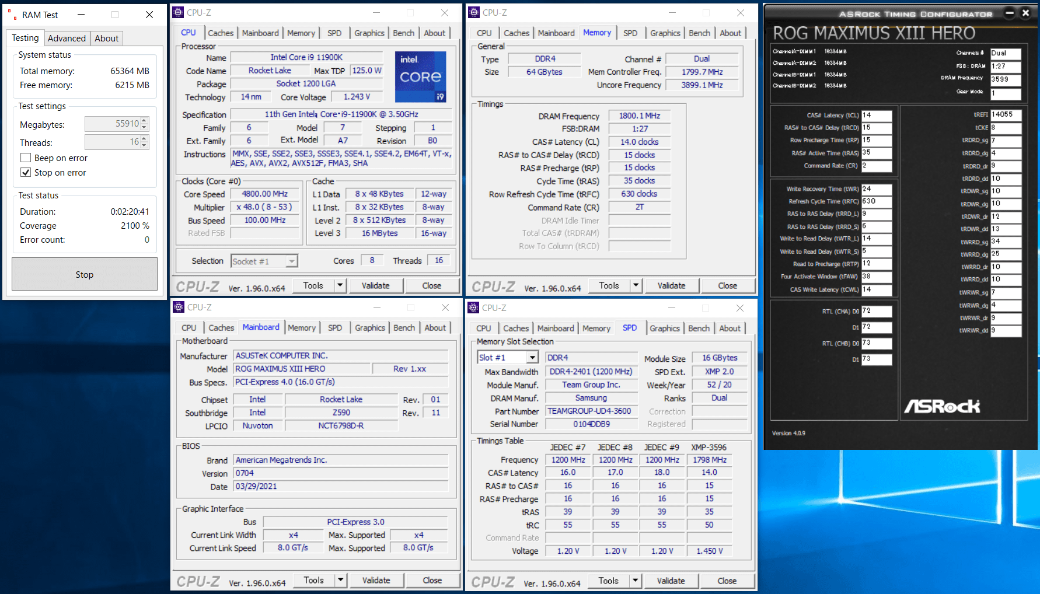Click the Uncore Frequency value 3899.1 MHz
Viewport: 1040px width, 594px height.
coord(702,85)
